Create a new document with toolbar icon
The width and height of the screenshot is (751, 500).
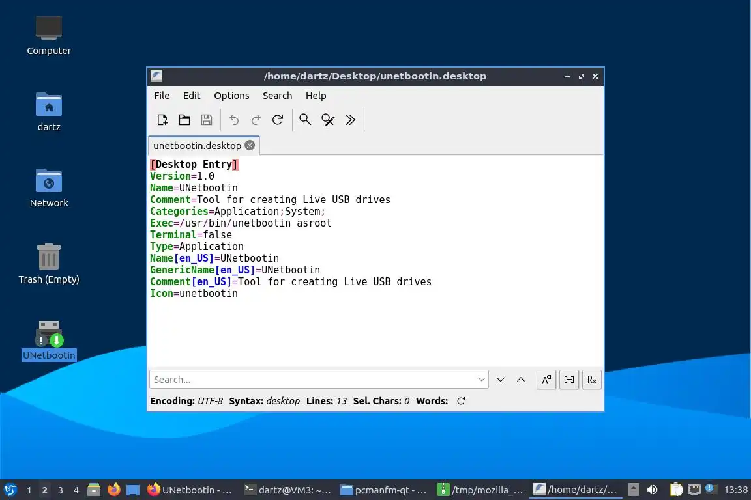tap(162, 120)
